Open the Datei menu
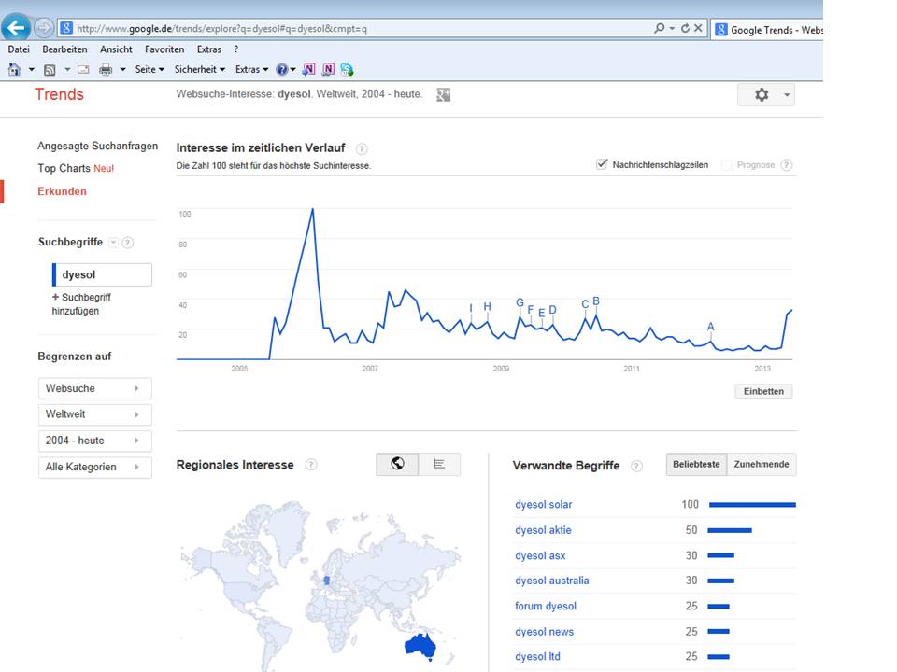897x672 pixels. (x=19, y=49)
